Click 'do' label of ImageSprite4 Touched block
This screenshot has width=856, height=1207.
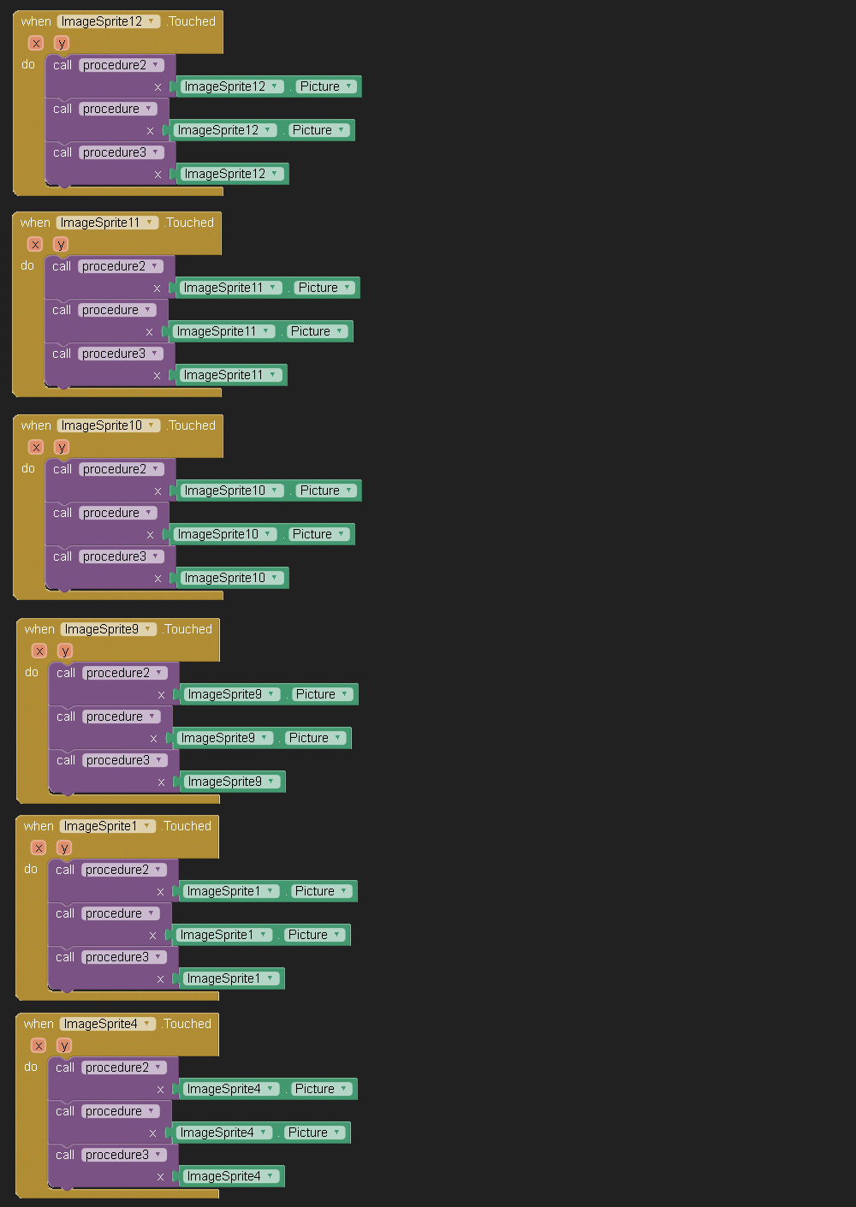coord(31,1067)
